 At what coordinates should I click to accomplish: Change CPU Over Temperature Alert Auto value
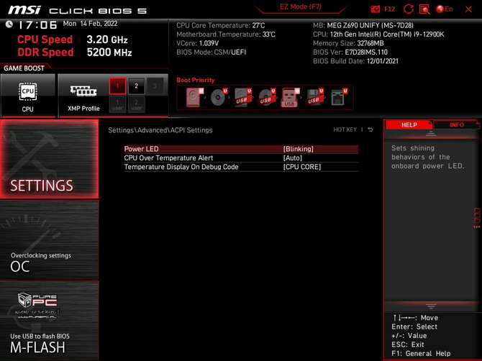coord(293,157)
